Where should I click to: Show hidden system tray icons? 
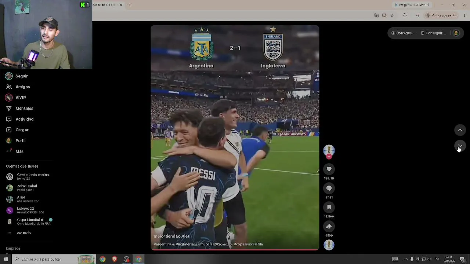[x=406, y=259]
